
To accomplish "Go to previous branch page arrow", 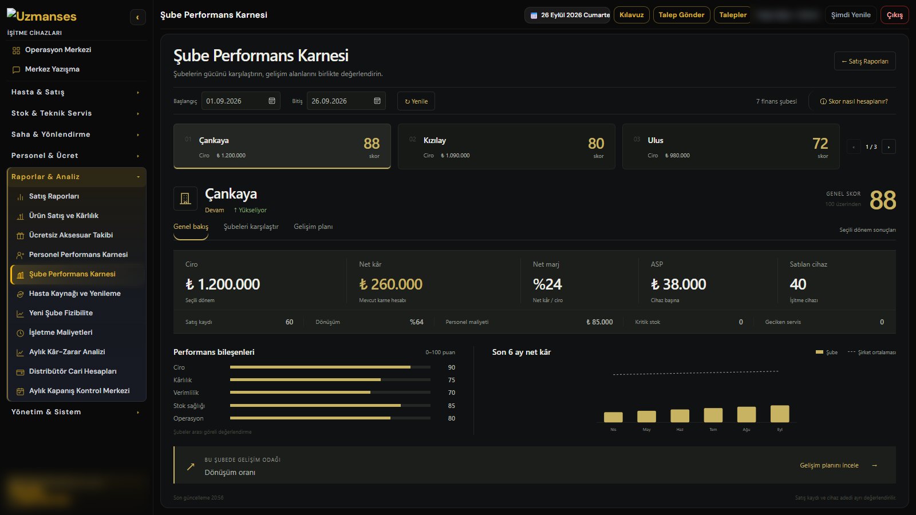I will [x=854, y=146].
